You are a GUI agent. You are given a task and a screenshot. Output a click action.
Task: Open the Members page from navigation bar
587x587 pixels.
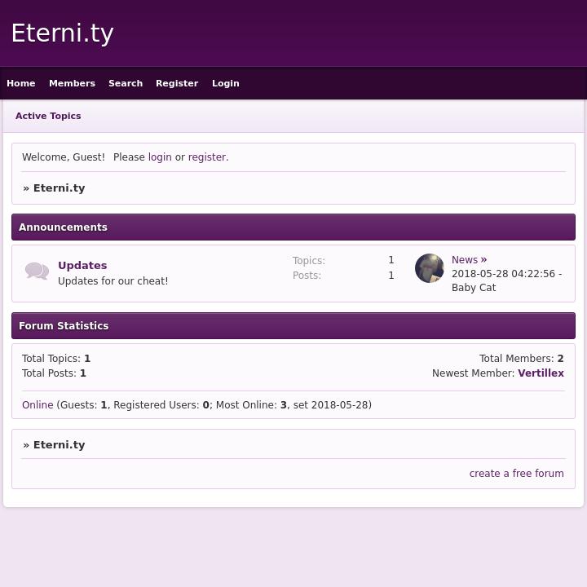72,83
